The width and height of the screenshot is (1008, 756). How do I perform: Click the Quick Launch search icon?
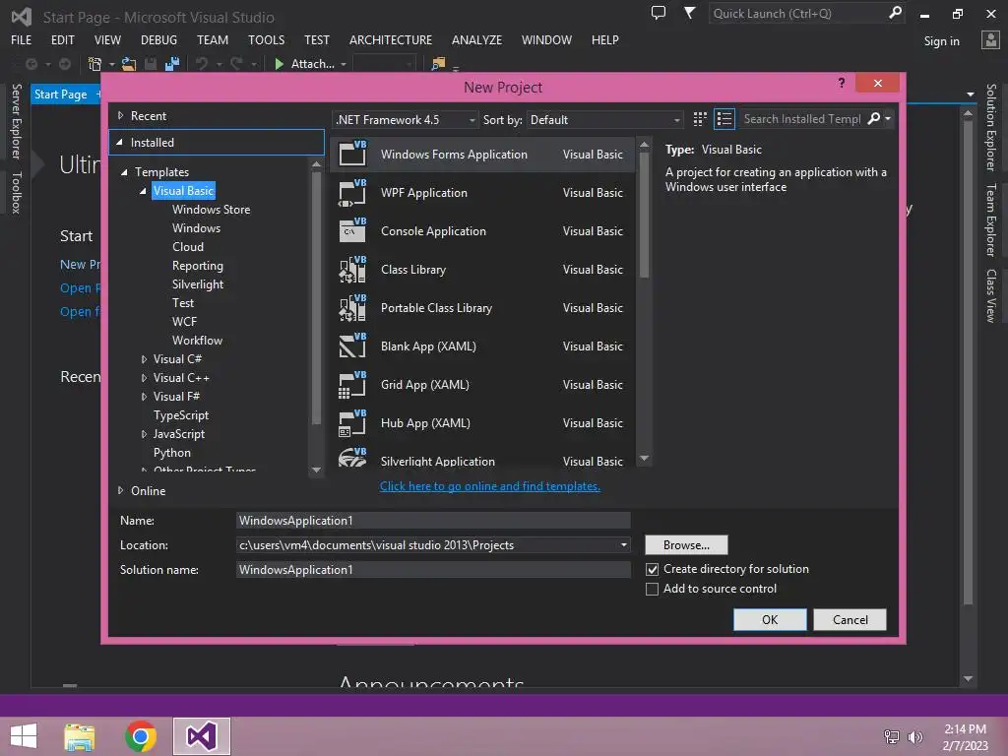(895, 12)
